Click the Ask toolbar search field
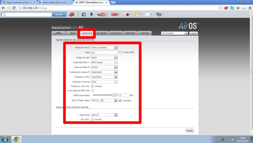The image size is (253, 143). [29, 15]
